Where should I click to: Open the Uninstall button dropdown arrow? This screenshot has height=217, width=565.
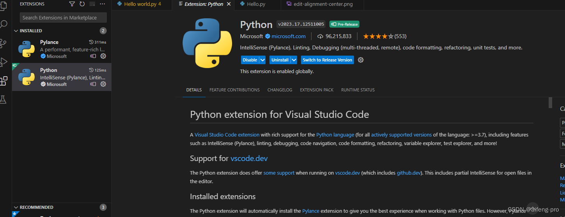(294, 60)
